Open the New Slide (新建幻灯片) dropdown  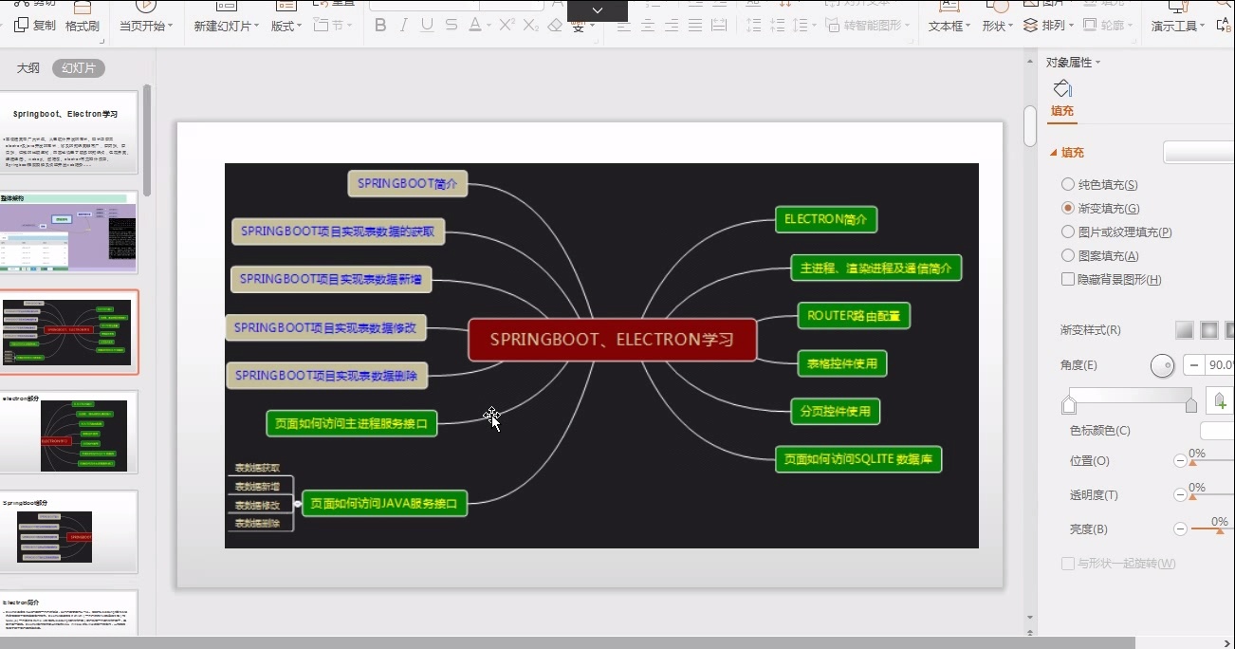[226, 27]
